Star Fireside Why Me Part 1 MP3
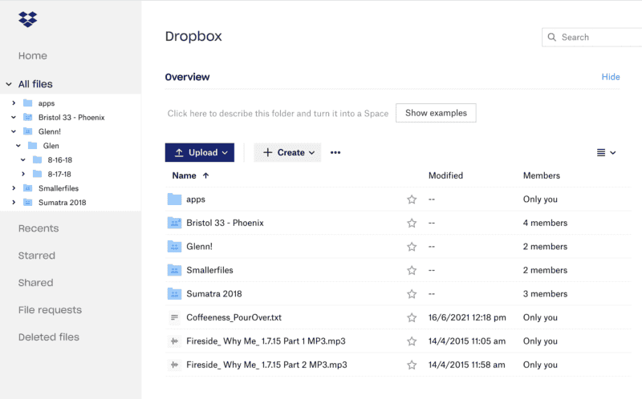 [412, 341]
